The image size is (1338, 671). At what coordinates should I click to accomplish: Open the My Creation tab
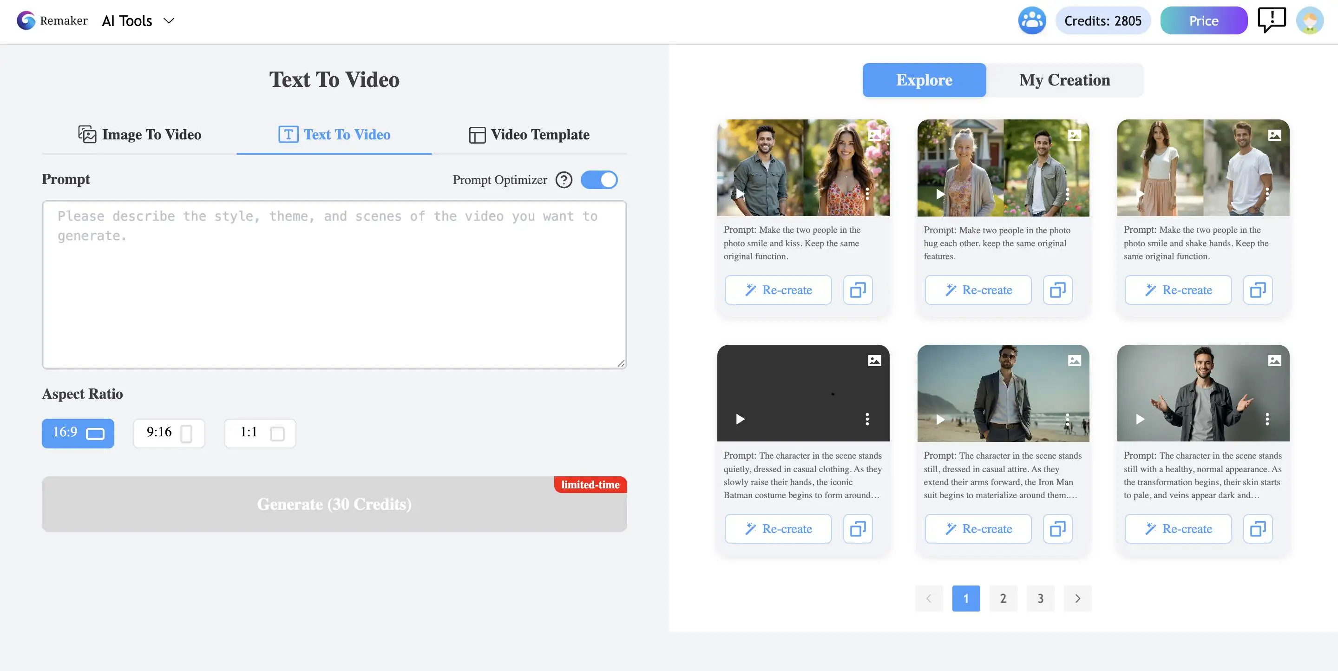[1065, 80]
